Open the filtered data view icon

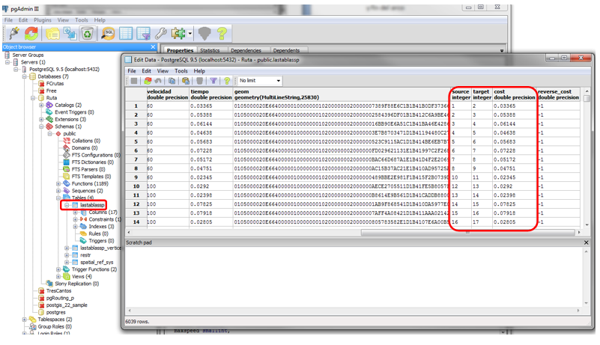click(143, 33)
